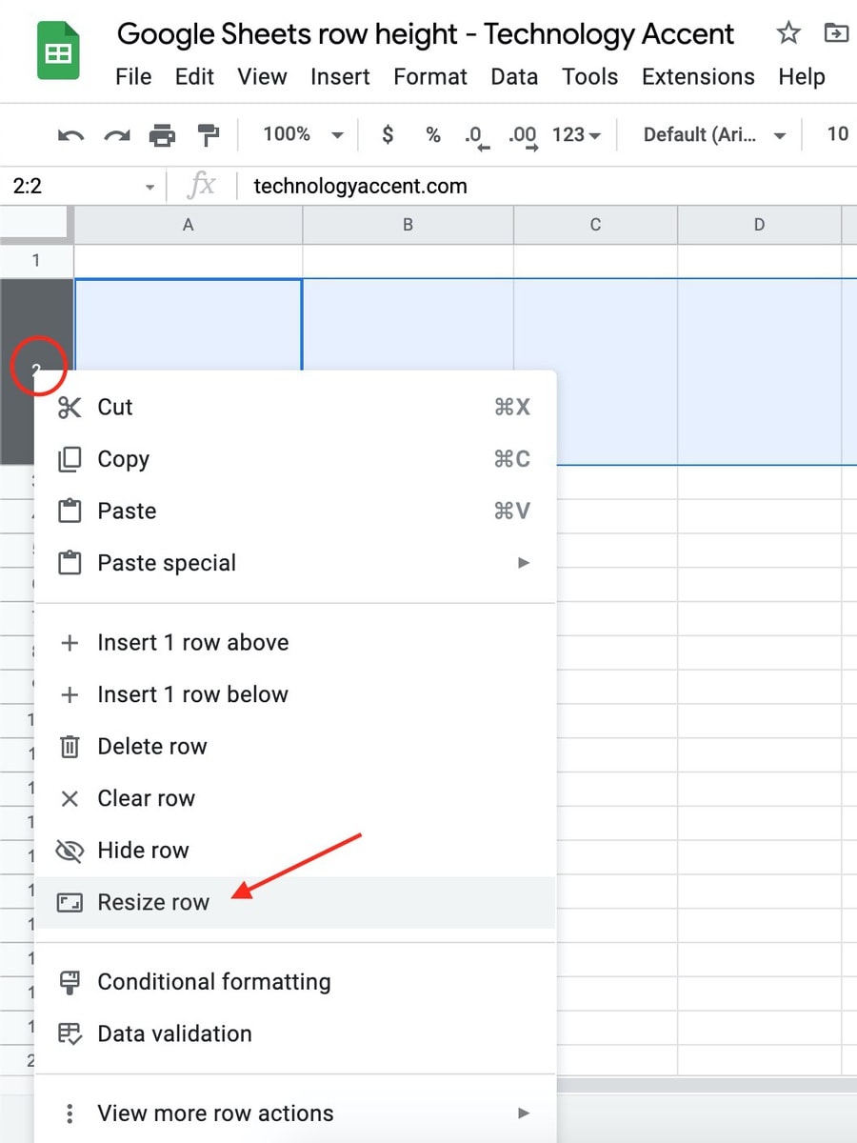Expand the Paste special submenu
The image size is (857, 1143).
(295, 563)
